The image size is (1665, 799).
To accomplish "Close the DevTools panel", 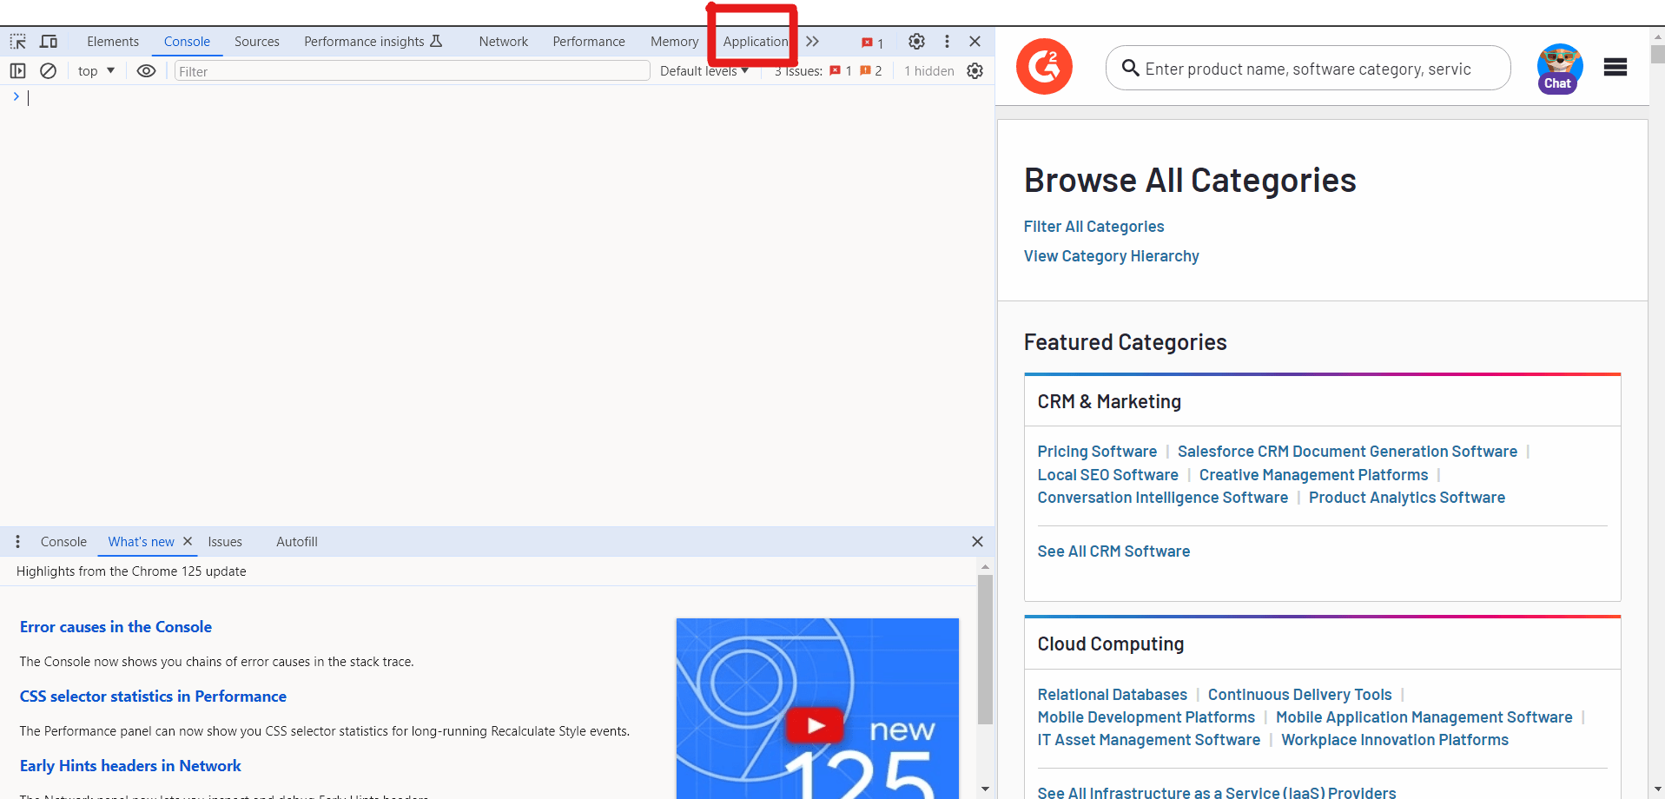I will point(975,42).
